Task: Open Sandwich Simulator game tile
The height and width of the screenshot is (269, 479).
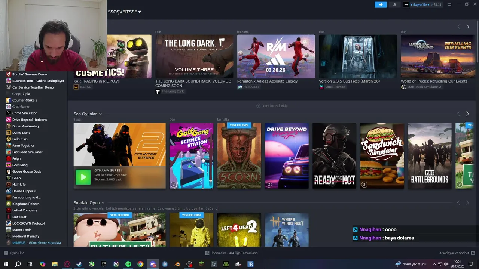Action: [x=382, y=156]
